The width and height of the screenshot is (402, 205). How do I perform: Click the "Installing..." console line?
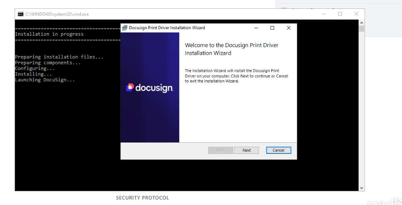33,74
